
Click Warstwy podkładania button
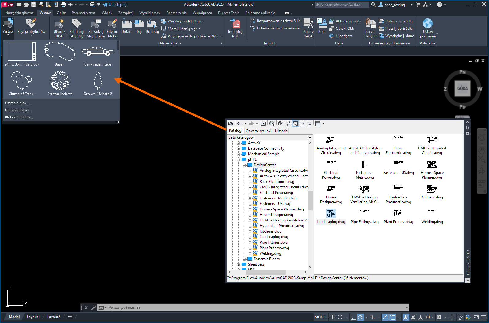pyautogui.click(x=182, y=21)
